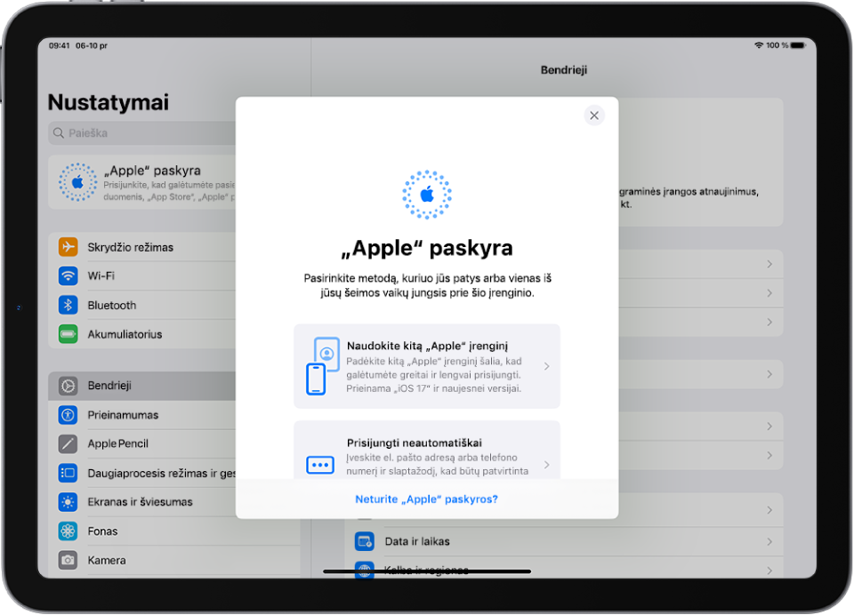The image size is (854, 615).
Task: Tap the Wi-Fi status bar icon
Action: (759, 45)
